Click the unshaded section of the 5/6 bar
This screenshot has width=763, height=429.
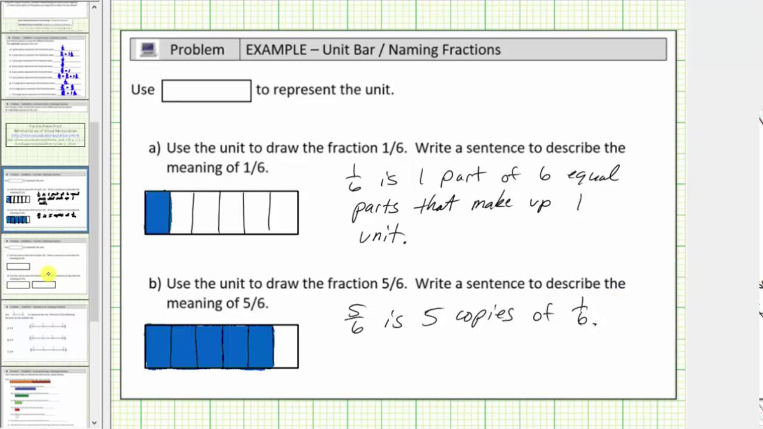tap(286, 346)
